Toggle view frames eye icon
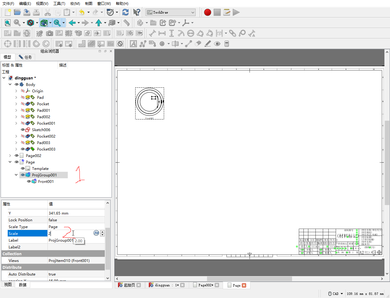Screen dimensions: 390x298 [217, 44]
